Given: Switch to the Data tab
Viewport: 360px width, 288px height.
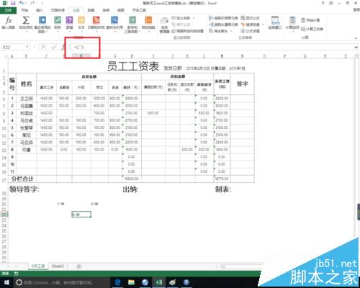Looking at the screenshot, I should (x=91, y=10).
